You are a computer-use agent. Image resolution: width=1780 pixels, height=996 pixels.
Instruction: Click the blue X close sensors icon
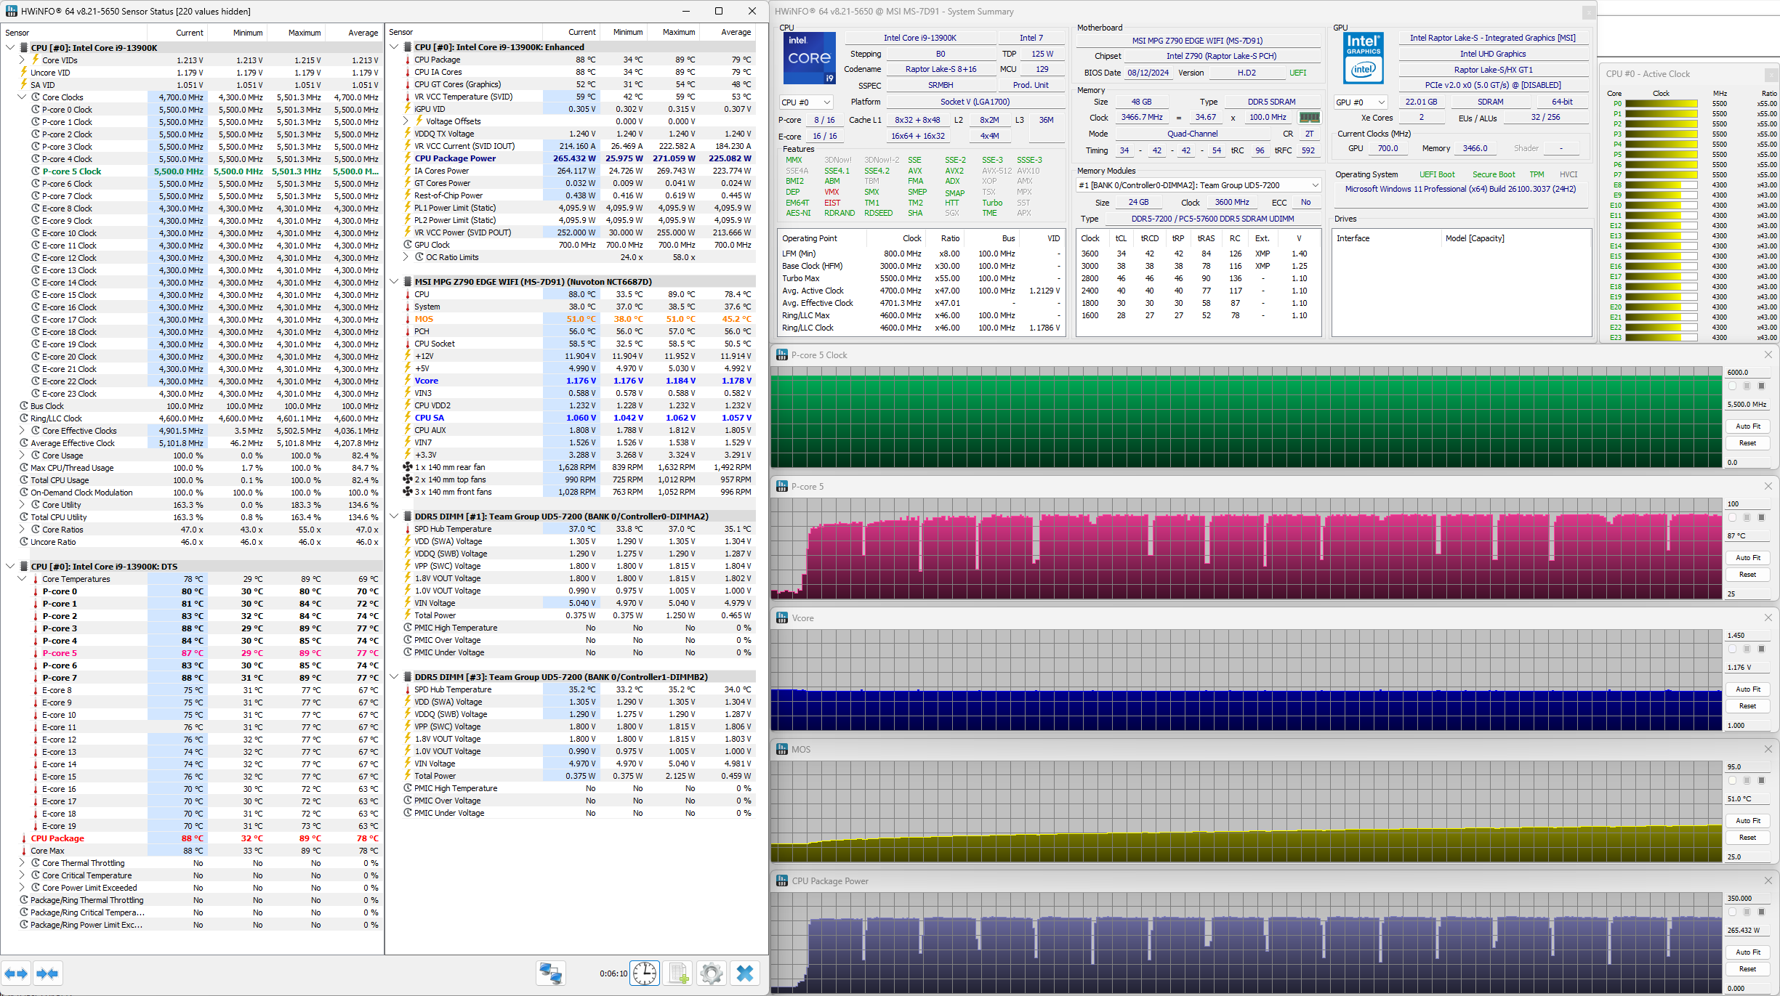point(745,973)
